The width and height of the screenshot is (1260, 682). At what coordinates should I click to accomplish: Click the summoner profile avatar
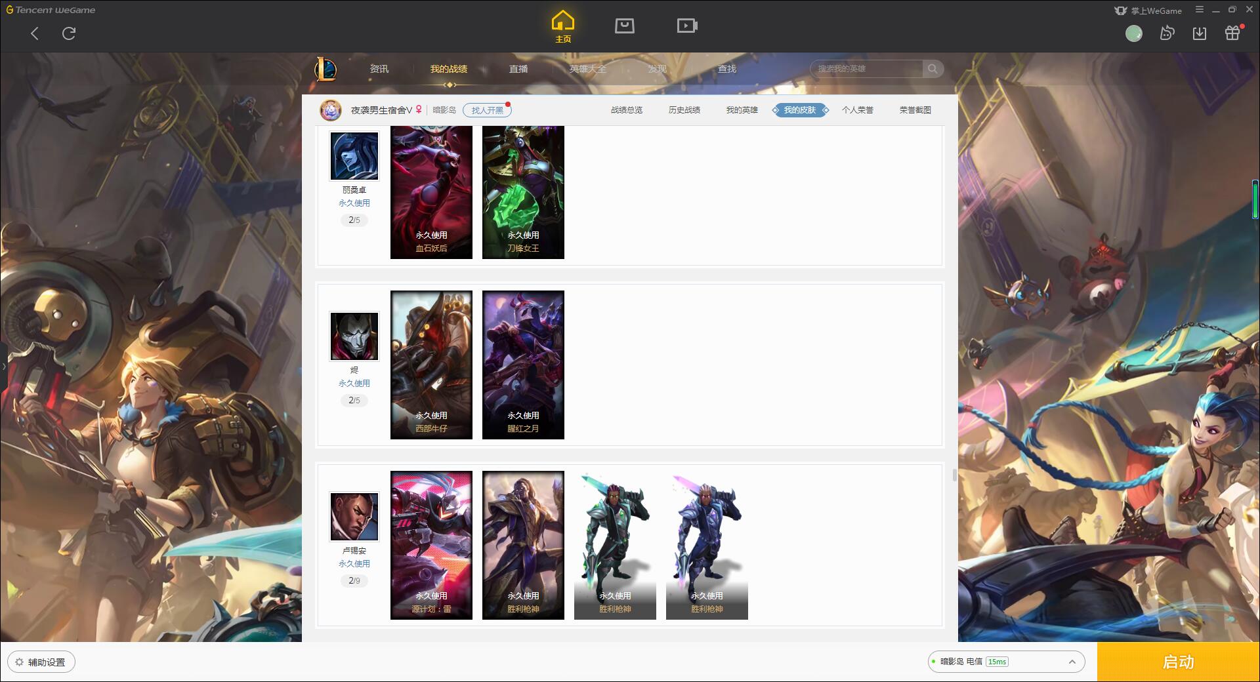331,110
